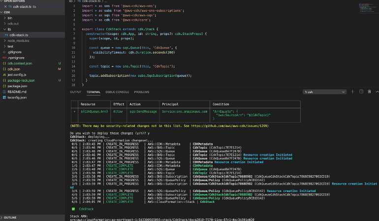Viewport: 379px width, 221px height.
Task: Click the cdk-stack.ts breadcrumb above the editor
Action: pyautogui.click(x=90, y=1)
